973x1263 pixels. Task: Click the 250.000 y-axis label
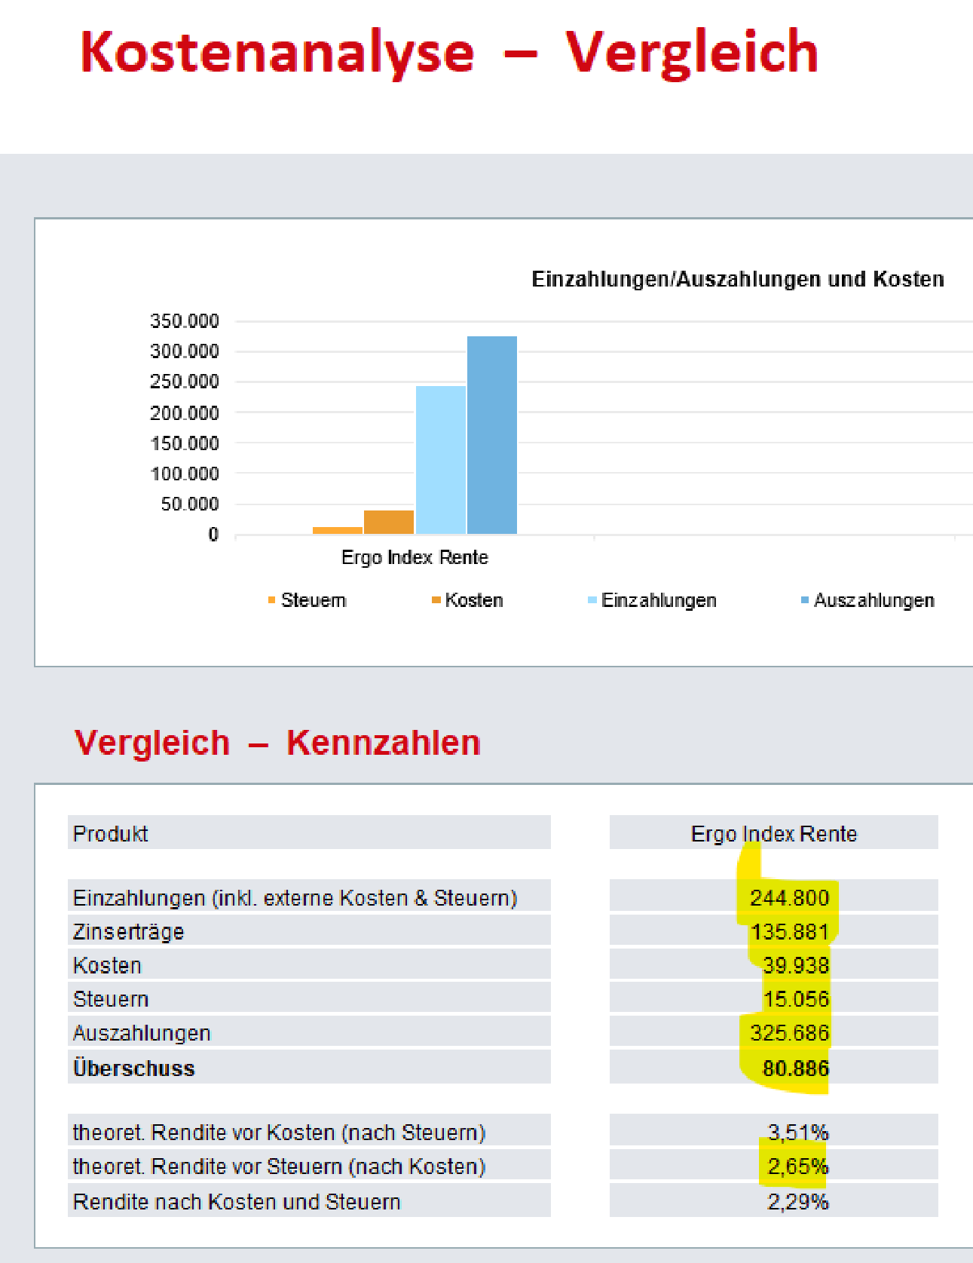click(185, 382)
